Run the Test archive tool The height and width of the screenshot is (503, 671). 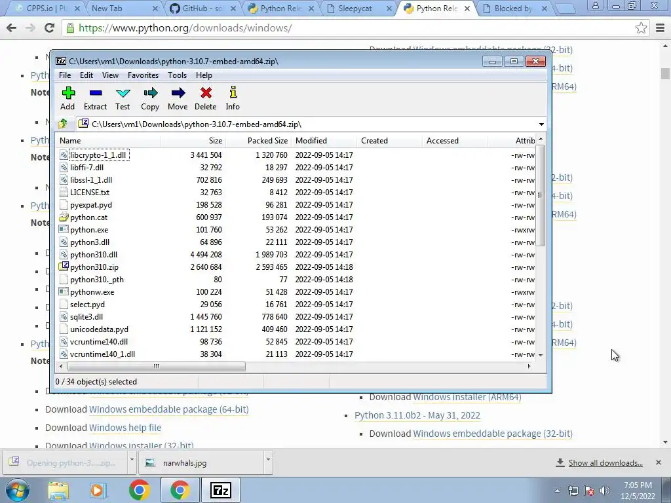point(123,93)
